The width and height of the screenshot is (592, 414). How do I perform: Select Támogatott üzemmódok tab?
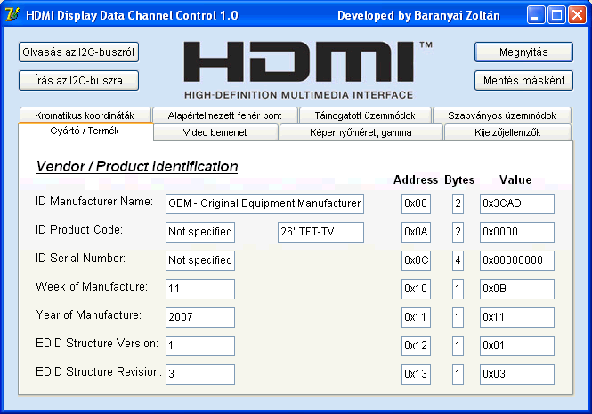(x=365, y=115)
